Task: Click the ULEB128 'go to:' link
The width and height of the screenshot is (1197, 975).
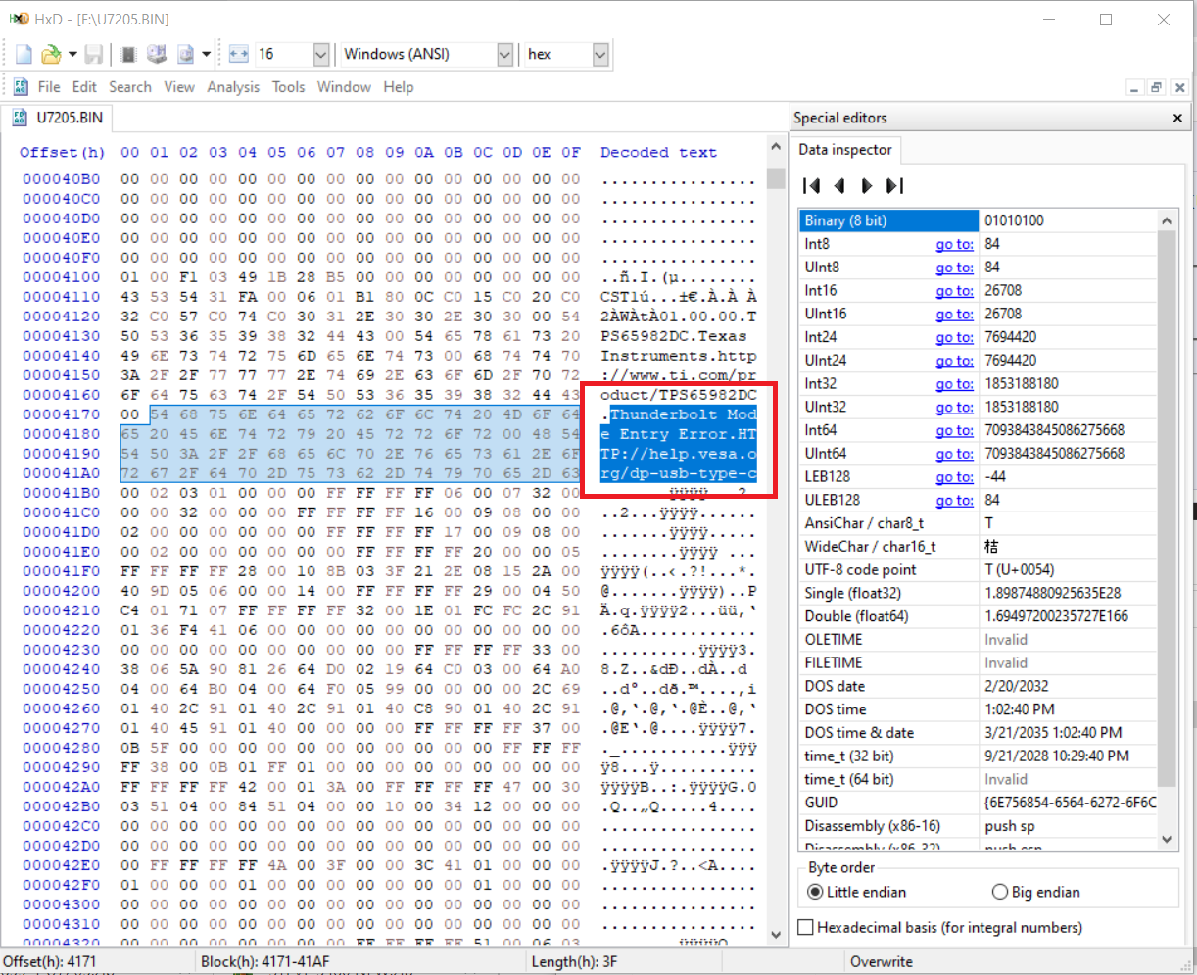Action: tap(954, 501)
